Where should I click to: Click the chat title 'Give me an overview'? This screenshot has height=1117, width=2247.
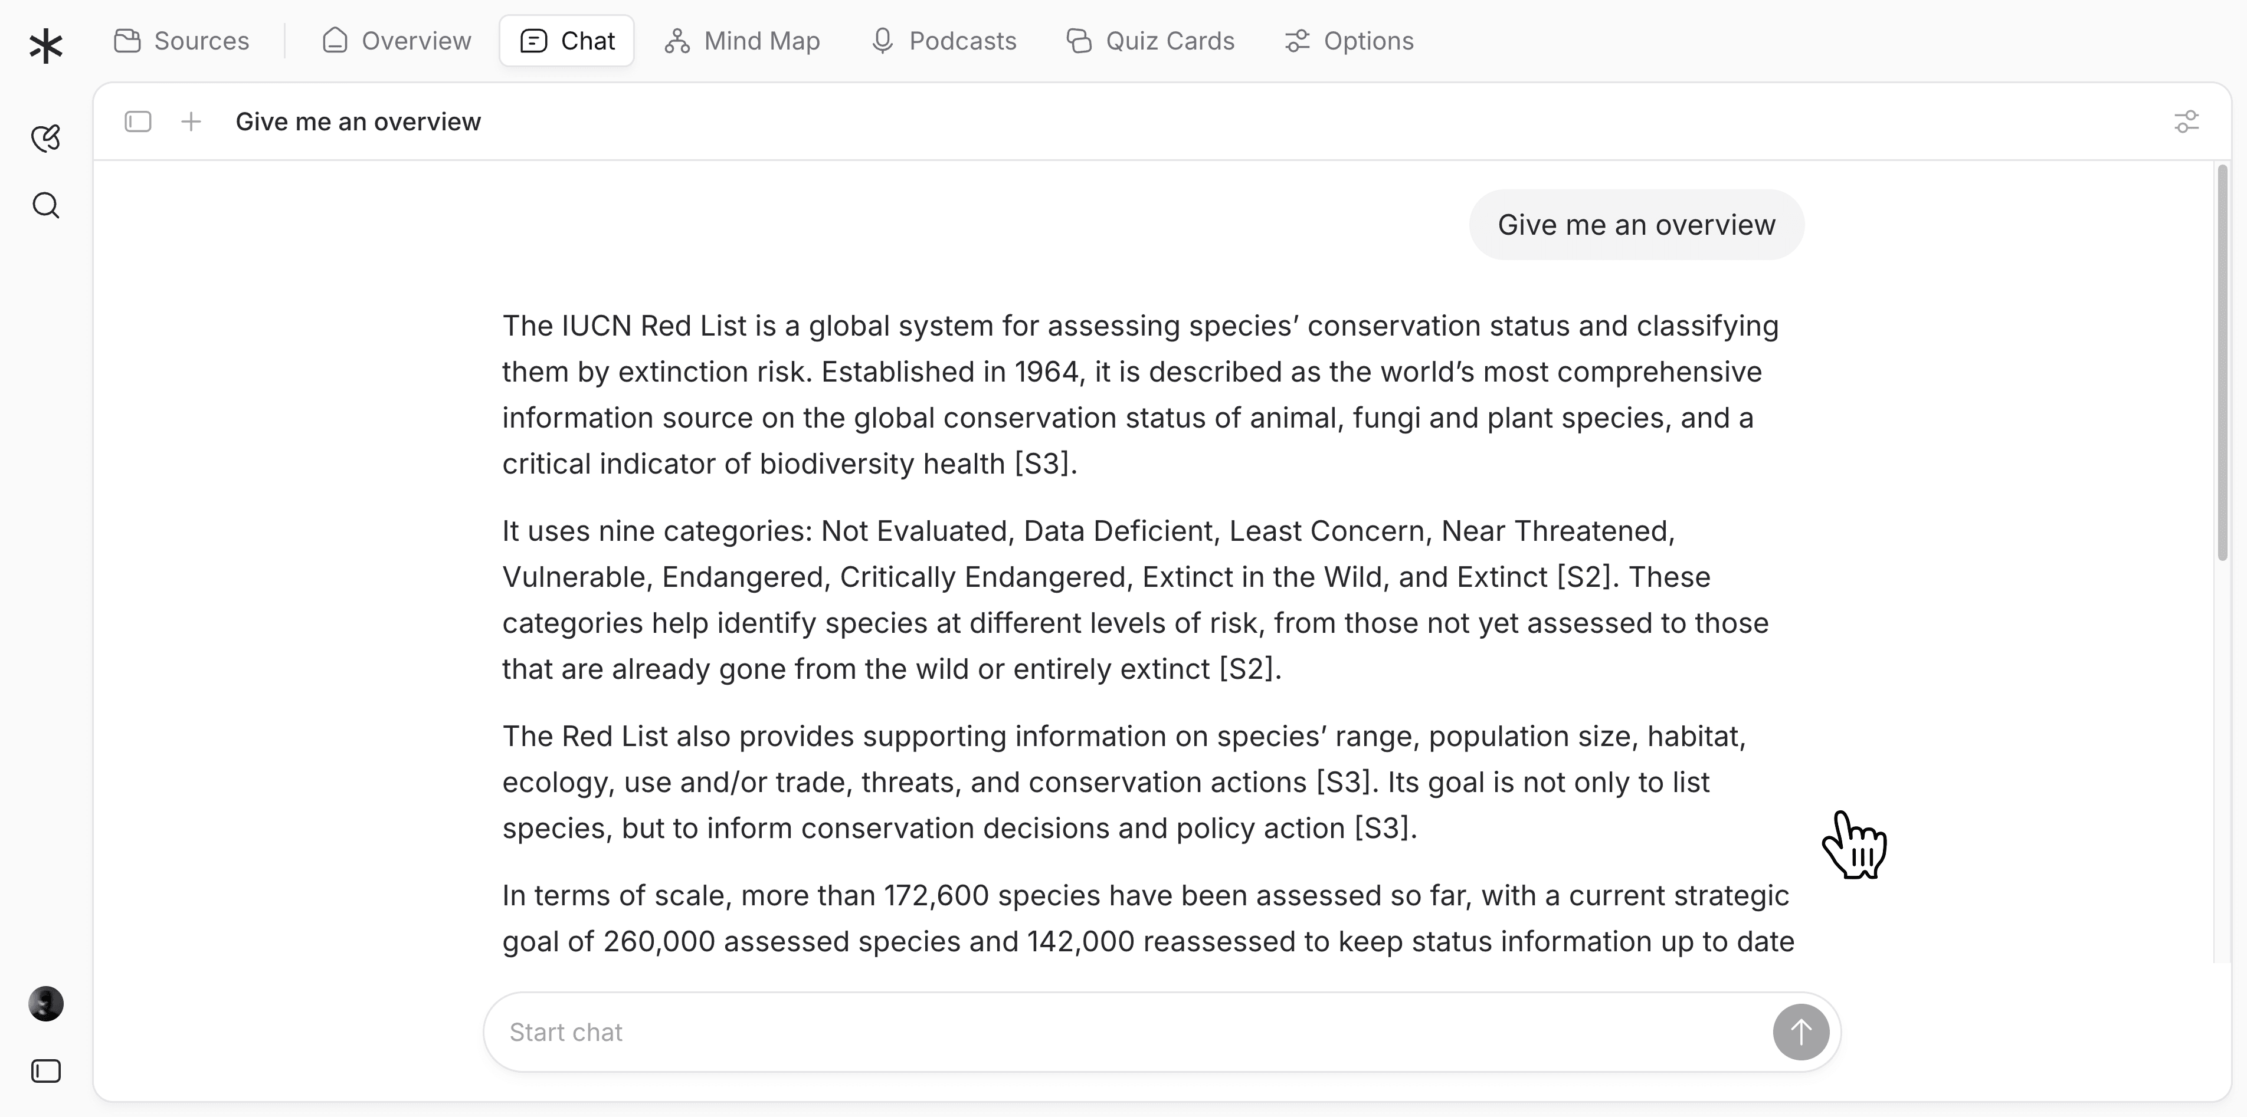pos(358,121)
